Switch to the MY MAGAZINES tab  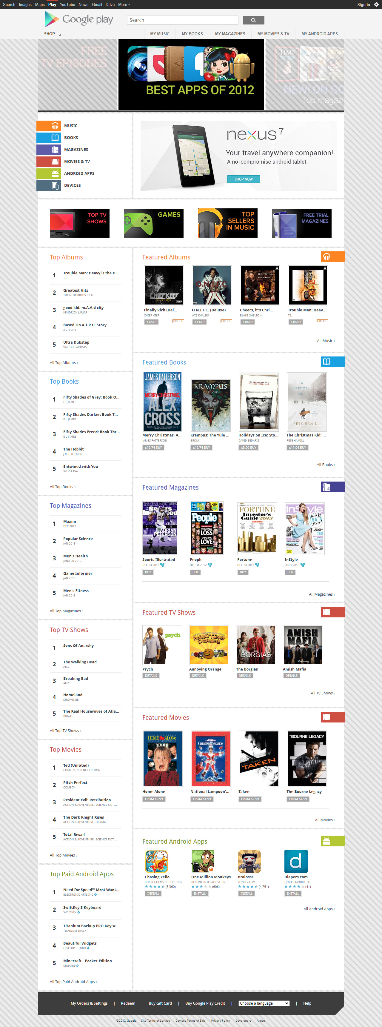tap(230, 34)
